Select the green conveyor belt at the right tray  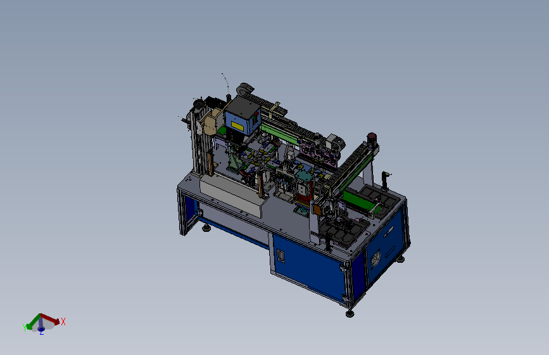point(359,202)
